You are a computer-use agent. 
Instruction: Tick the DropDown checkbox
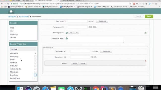pos(35,75)
